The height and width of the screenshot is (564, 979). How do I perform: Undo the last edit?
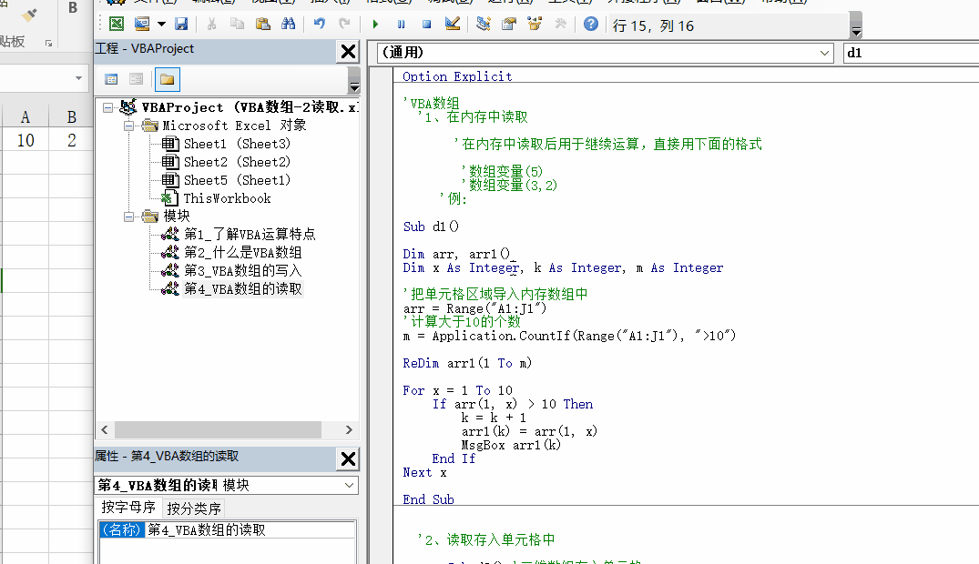[x=319, y=25]
